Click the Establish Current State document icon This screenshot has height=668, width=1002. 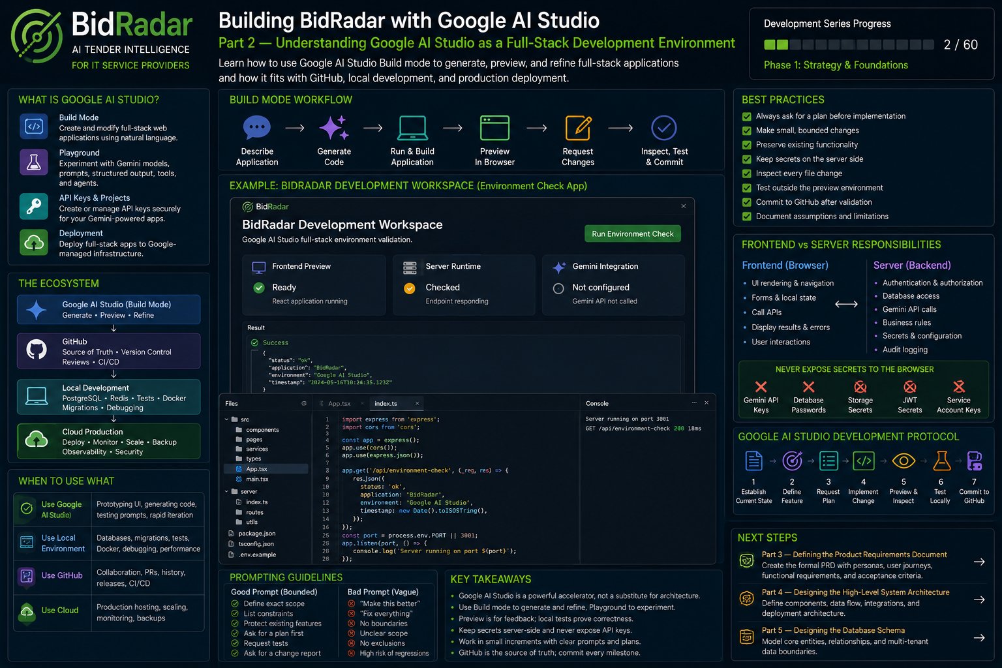(753, 461)
